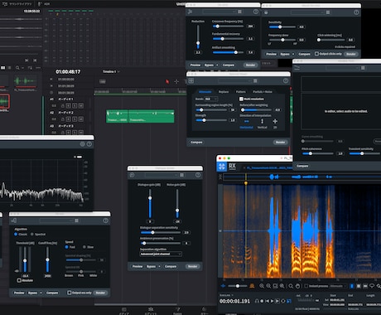
Task: Select 2D interpolation direction
Action: 275,124
